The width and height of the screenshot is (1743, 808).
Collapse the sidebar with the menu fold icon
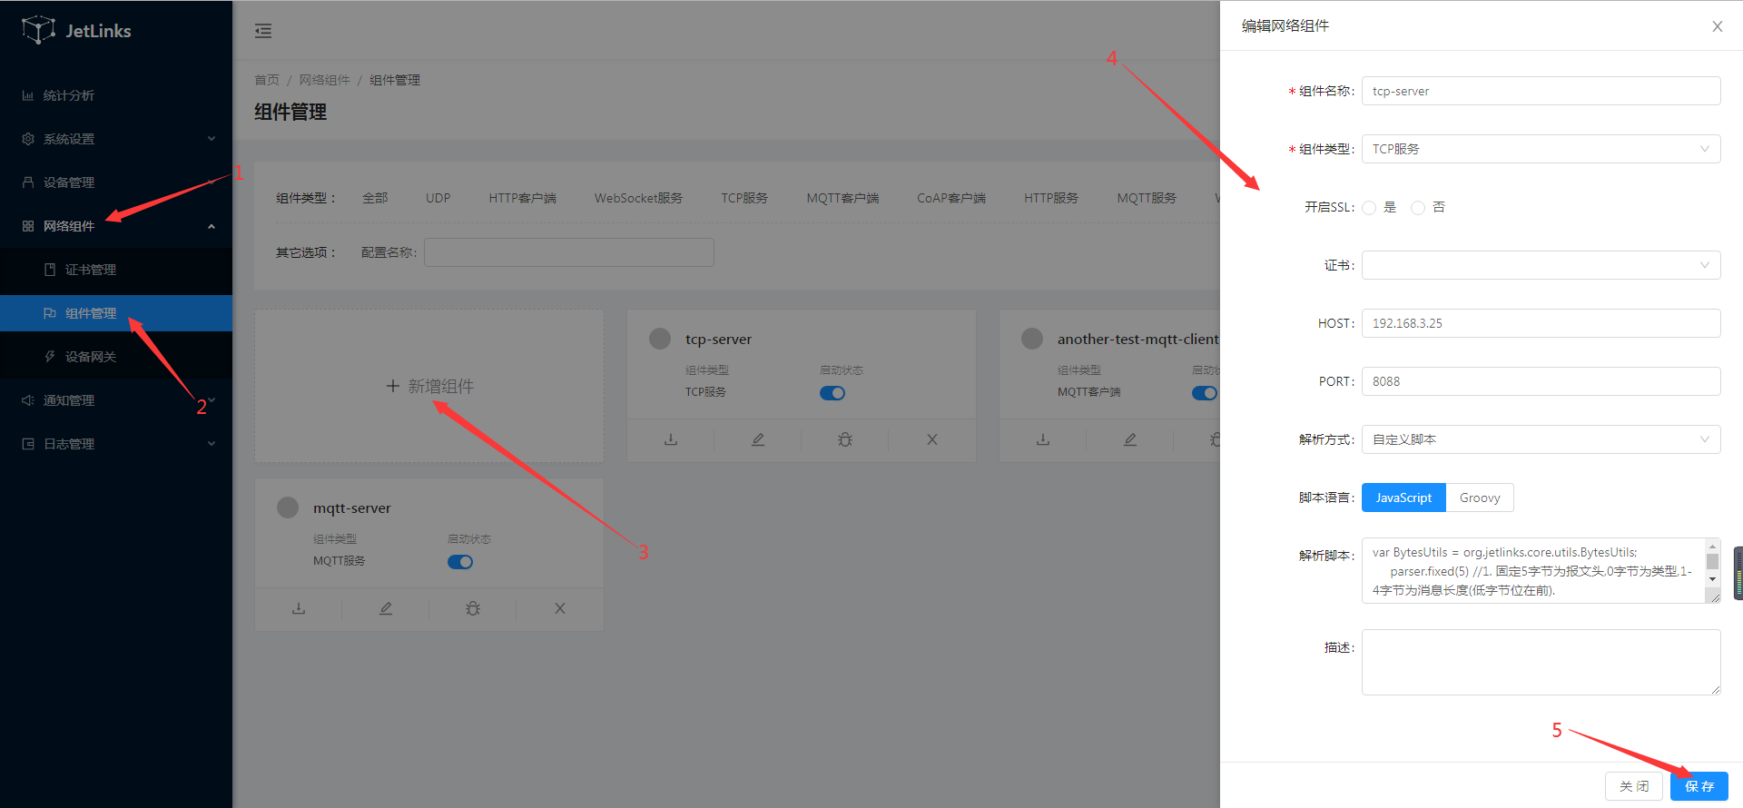coord(263,31)
